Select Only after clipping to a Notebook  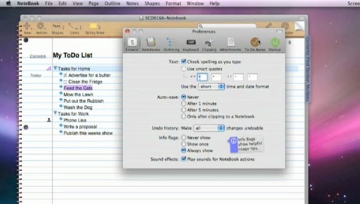click(184, 116)
